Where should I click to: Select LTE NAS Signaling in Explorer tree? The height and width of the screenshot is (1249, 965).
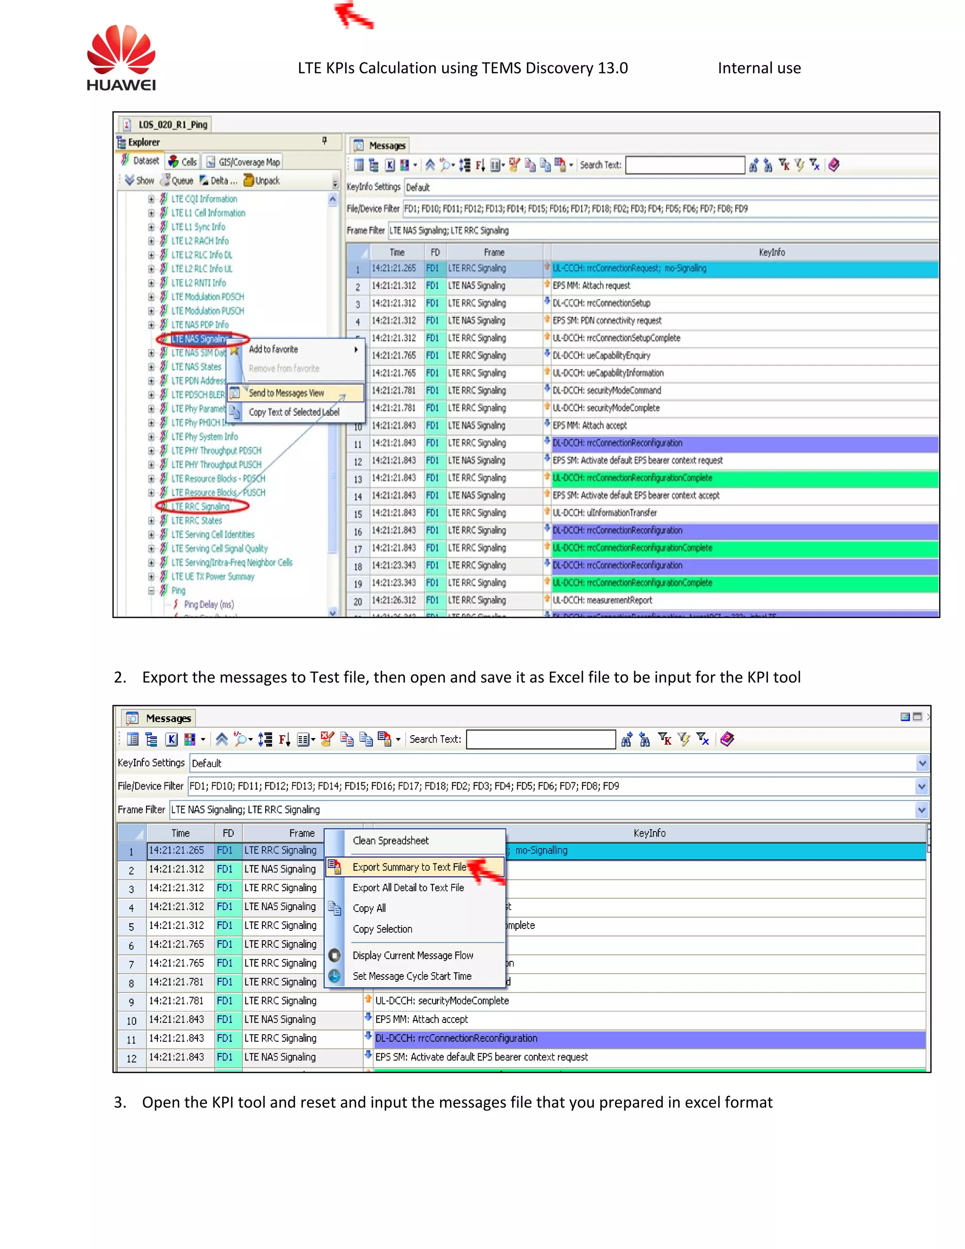199,339
